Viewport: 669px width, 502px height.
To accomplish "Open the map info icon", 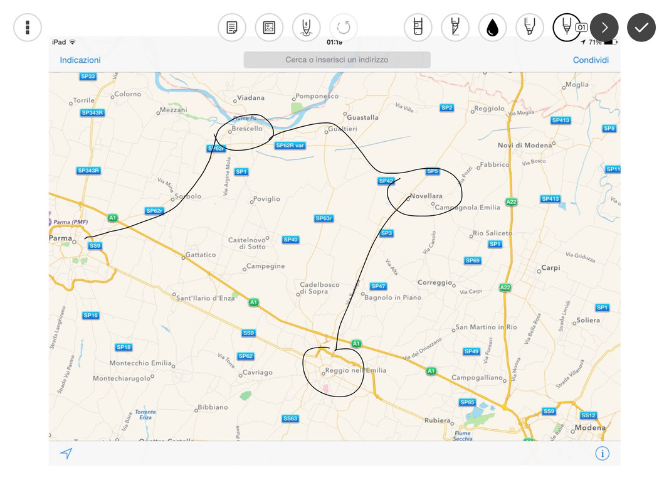I will (x=602, y=453).
